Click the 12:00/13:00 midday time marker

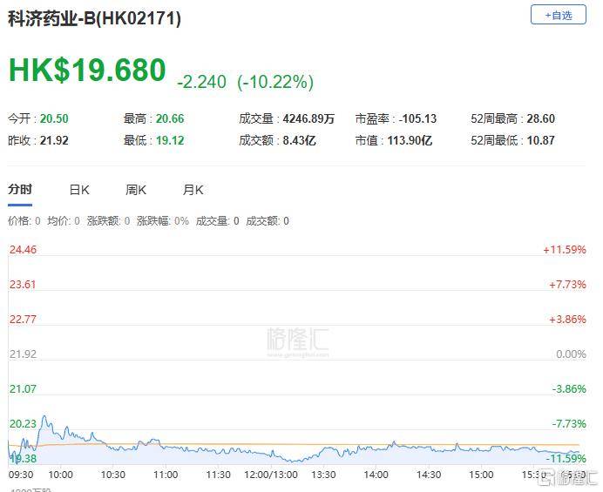pyautogui.click(x=271, y=475)
